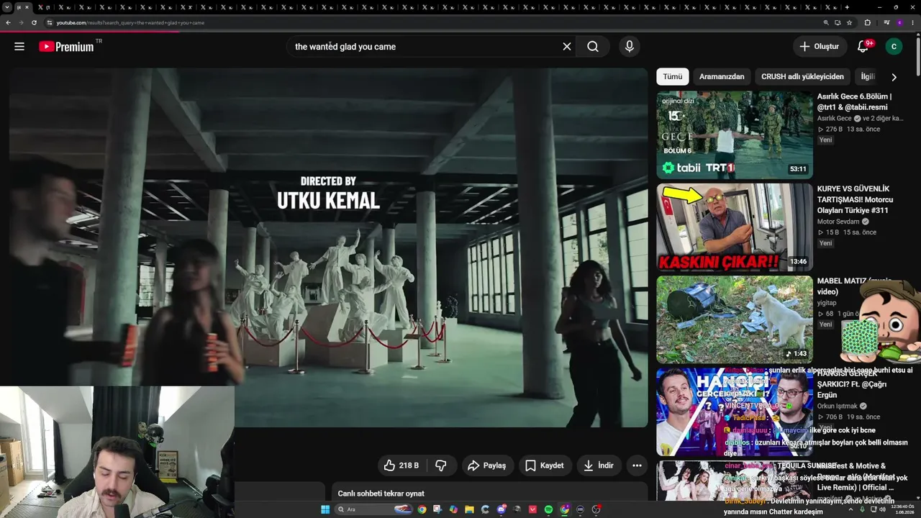Open the browser extensions puzzle icon

[867, 23]
